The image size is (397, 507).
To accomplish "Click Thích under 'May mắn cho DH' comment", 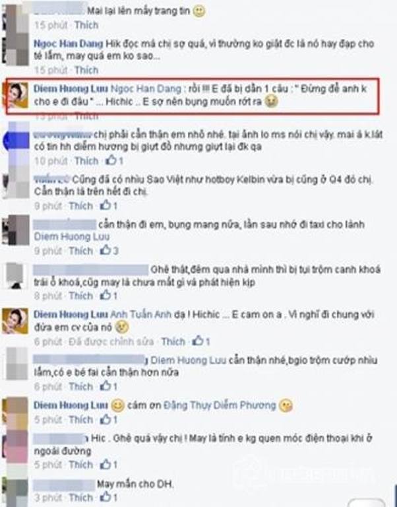I will coord(80,497).
